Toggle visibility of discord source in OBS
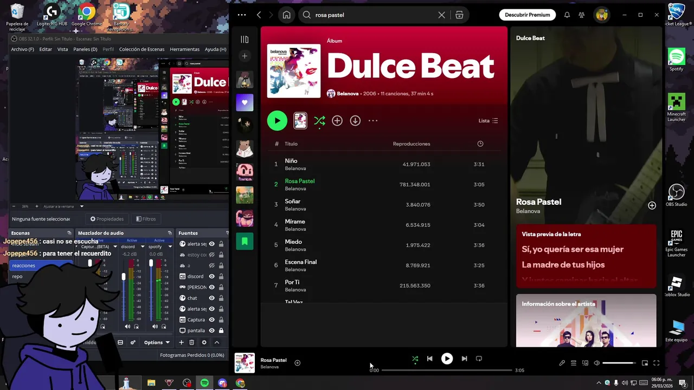The height and width of the screenshot is (390, 694). (x=212, y=276)
